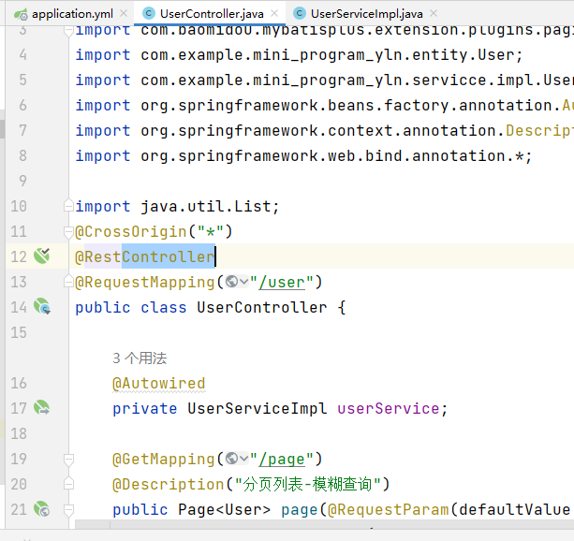Click line number 9 in the gutter

click(22, 181)
